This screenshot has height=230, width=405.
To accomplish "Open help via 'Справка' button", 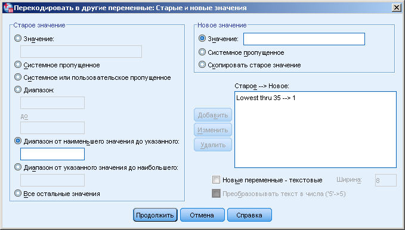I will tap(249, 215).
